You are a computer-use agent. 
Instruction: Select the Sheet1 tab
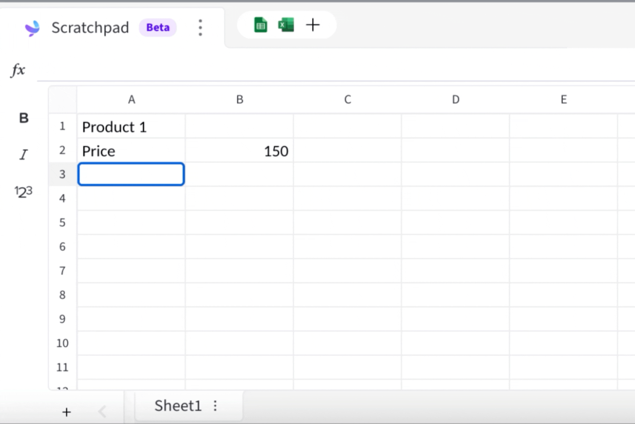click(178, 406)
